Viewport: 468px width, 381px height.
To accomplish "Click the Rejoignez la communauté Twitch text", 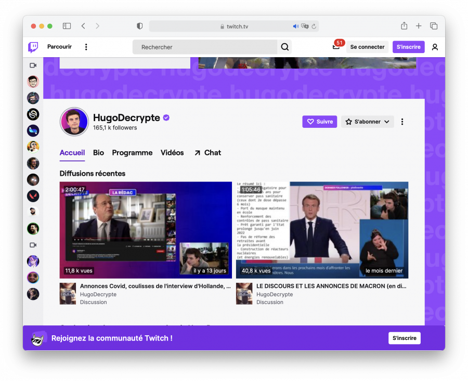I will click(112, 338).
